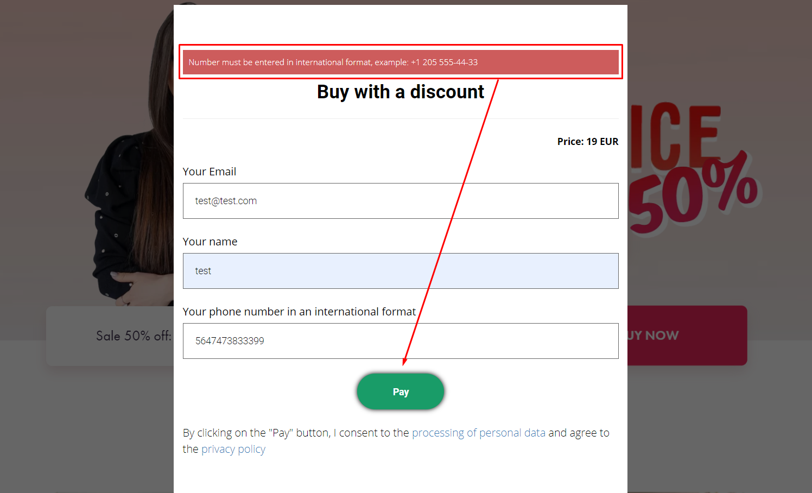Click the 'Your phone number' field label
This screenshot has width=812, height=493.
coord(299,312)
